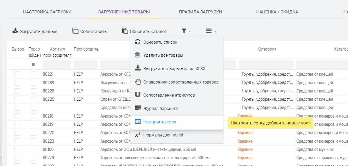Click the magnet icon for Сопоставление атрибутов

point(138,95)
